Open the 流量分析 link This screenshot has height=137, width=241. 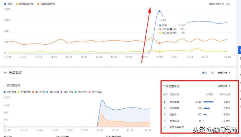coord(222,73)
